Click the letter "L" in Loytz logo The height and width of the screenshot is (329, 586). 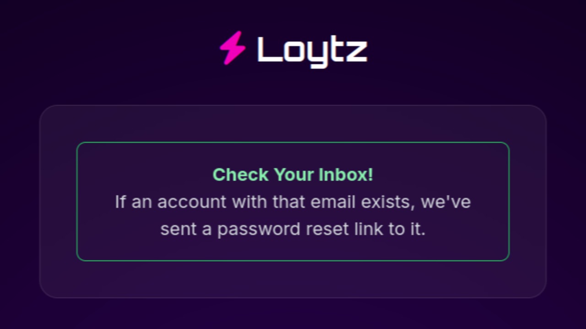coord(267,49)
